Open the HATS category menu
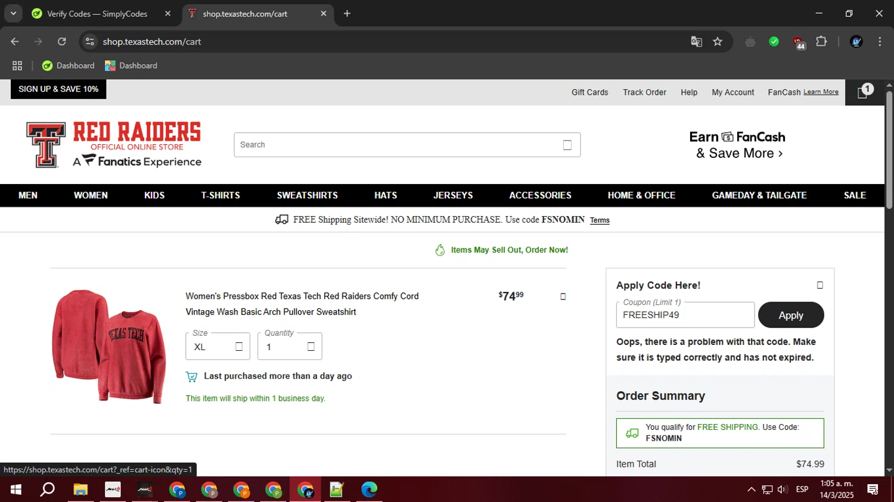 [386, 195]
